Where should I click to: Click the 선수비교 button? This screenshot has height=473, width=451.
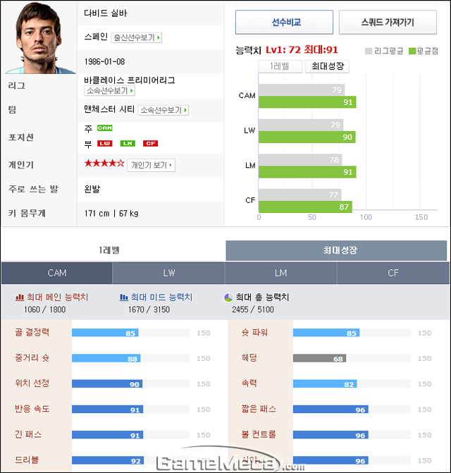pos(284,22)
